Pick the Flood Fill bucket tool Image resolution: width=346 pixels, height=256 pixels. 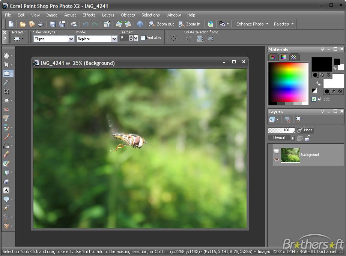point(6,172)
